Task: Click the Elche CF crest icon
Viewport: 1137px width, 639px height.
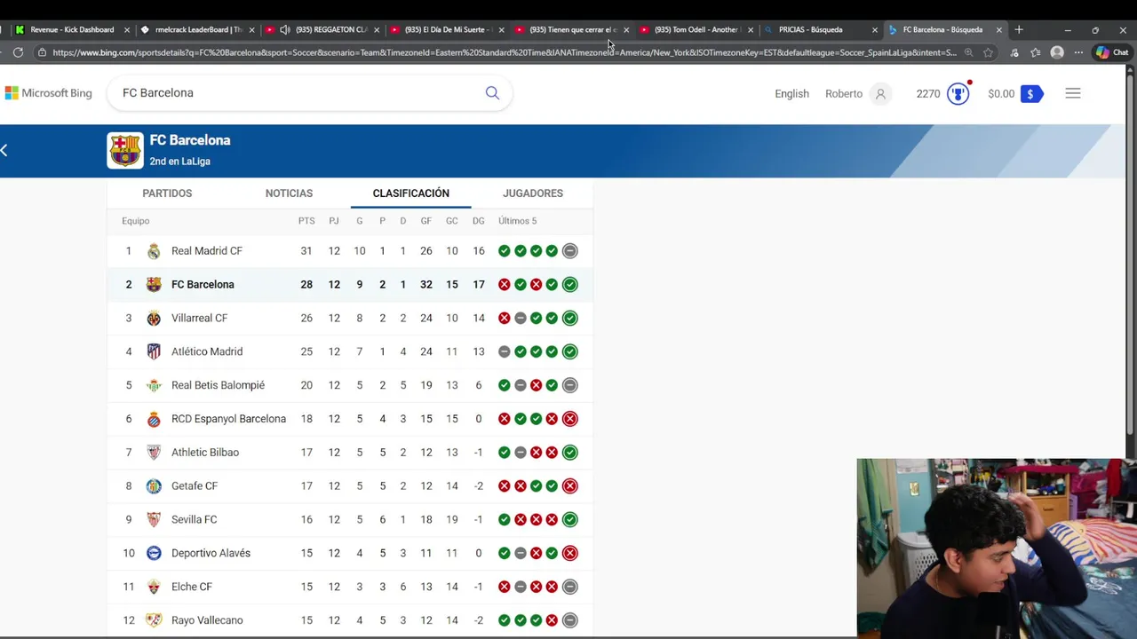Action: coord(154,587)
